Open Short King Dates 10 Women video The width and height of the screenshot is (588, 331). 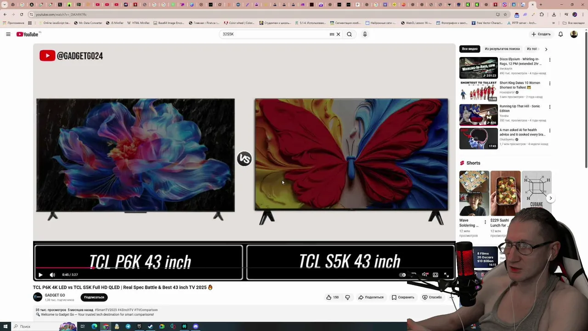(478, 91)
